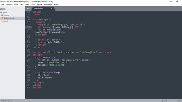182x102 pixels.
Task: Click line number 19 in gutter
Action: (x=28, y=27)
